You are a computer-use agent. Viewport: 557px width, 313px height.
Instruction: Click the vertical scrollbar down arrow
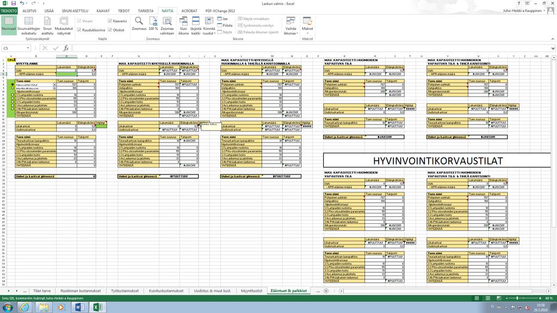coord(554,285)
